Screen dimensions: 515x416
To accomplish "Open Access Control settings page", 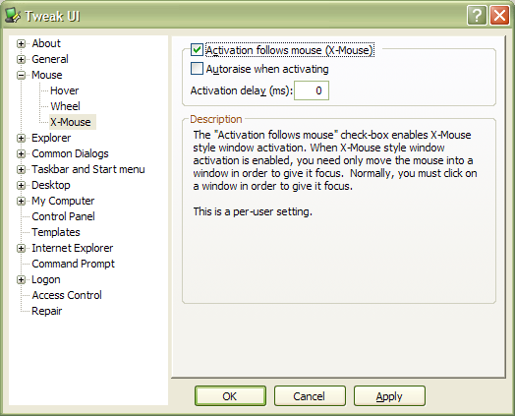I will tap(67, 295).
